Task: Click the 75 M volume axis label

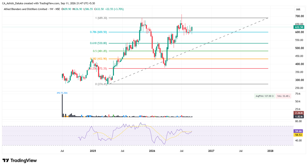Action: tap(297, 94)
